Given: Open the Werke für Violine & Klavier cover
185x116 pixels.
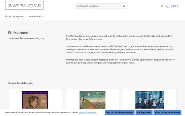Looking at the screenshot, I should point(35,100).
